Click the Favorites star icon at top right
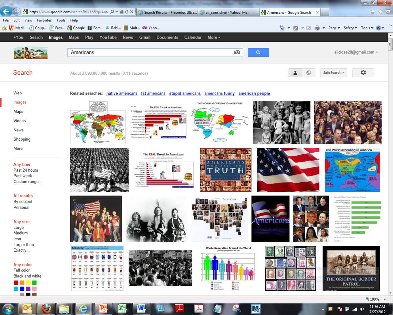This screenshot has height=315, width=393. pyautogui.click(x=380, y=12)
